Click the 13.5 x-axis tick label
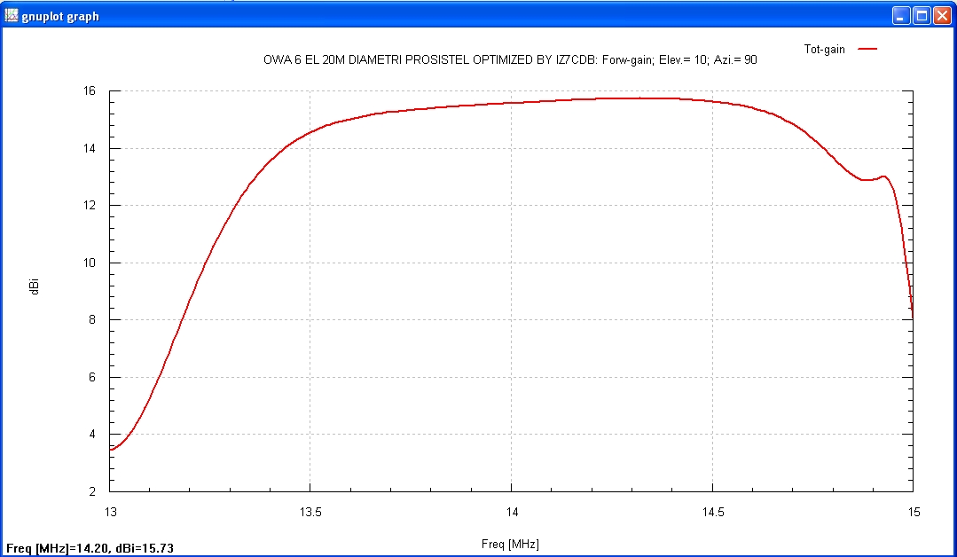The height and width of the screenshot is (557, 957). pos(310,512)
